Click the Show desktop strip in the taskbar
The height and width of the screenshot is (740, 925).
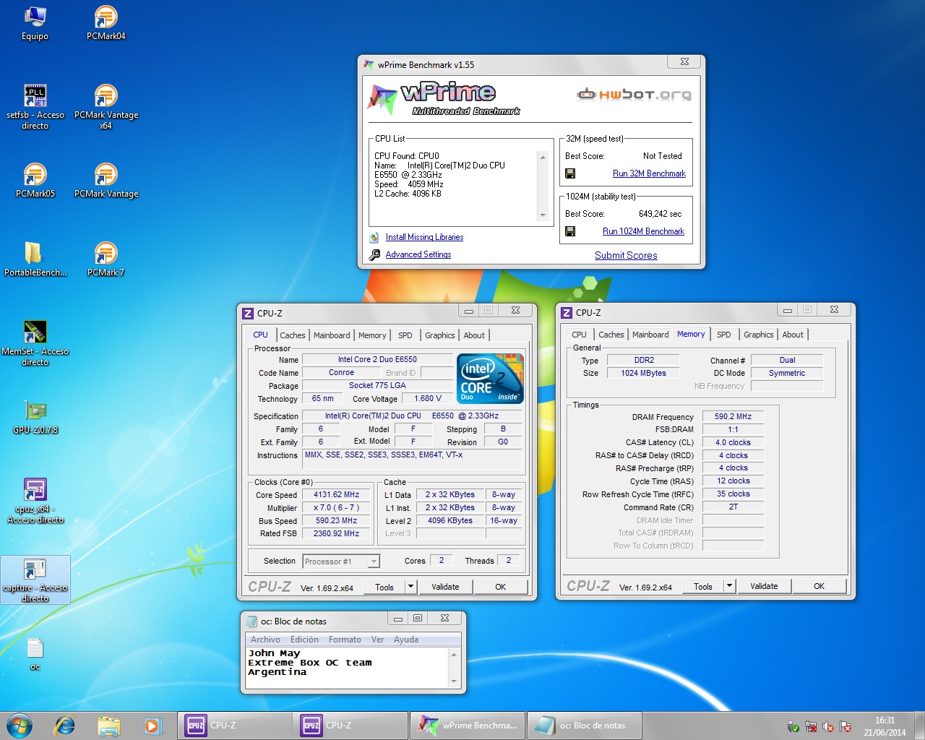919,726
